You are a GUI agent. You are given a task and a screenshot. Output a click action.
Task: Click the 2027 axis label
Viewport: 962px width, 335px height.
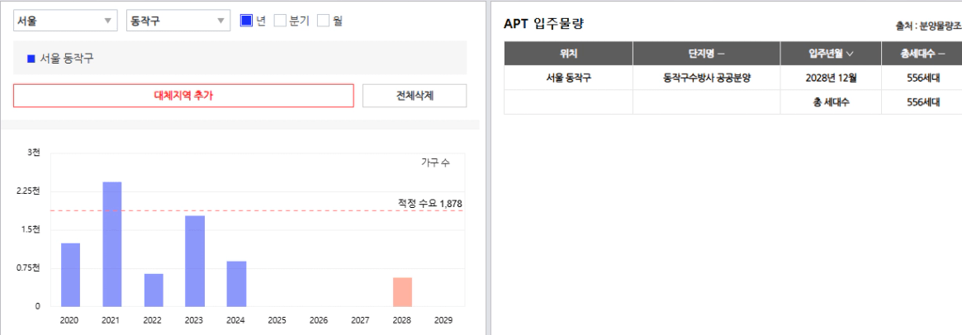[x=361, y=320]
